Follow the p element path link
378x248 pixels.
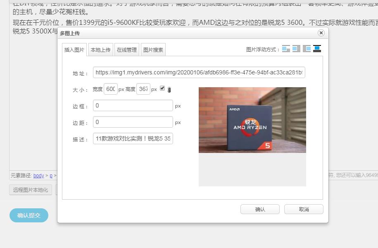click(x=51, y=175)
